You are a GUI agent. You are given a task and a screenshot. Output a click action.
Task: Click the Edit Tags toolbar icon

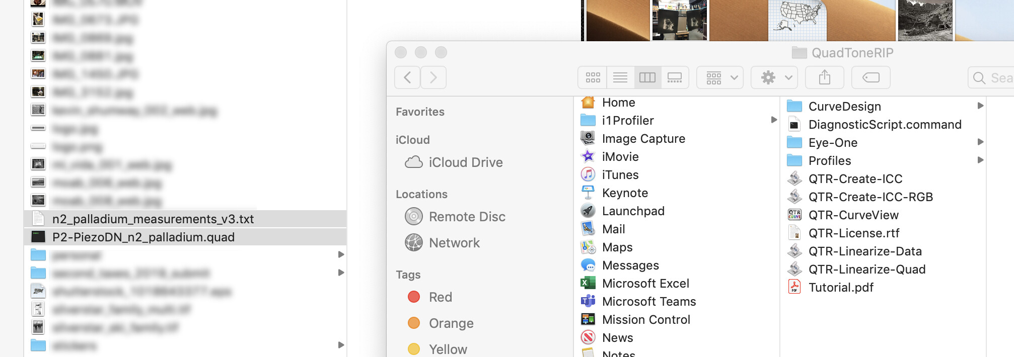[x=871, y=77]
